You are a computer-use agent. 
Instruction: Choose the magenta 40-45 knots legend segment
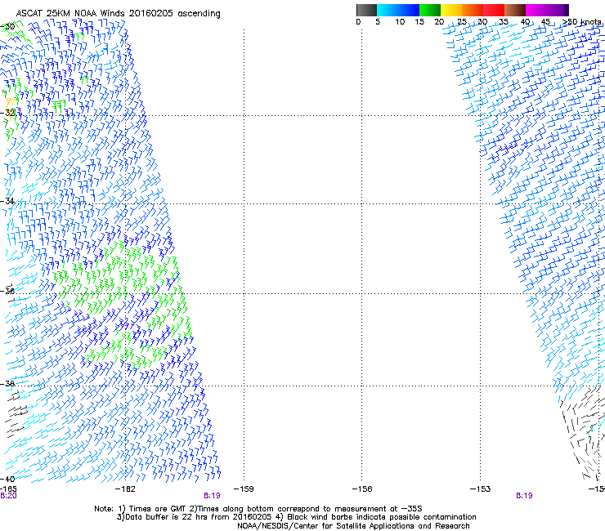click(536, 10)
